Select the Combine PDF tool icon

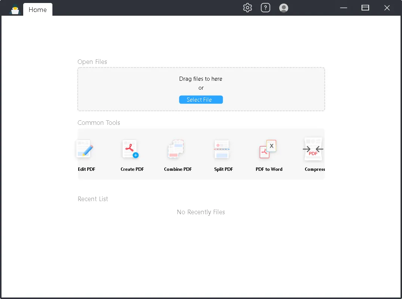(176, 149)
